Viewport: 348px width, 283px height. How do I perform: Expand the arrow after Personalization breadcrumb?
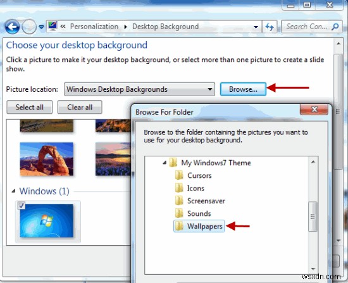click(126, 27)
